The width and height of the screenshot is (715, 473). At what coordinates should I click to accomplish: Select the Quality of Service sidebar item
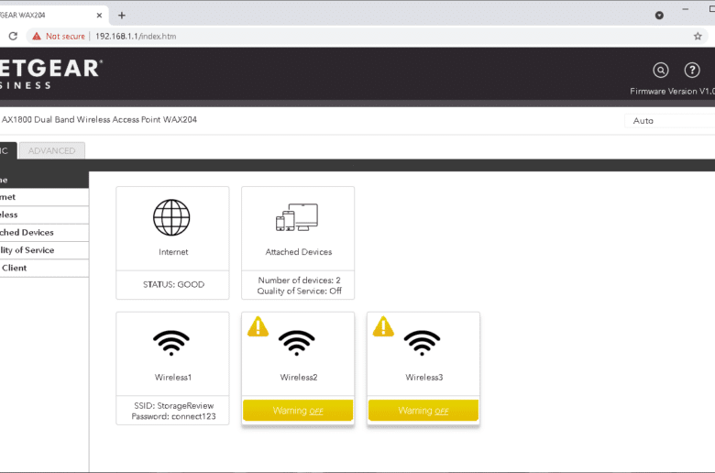click(x=44, y=250)
